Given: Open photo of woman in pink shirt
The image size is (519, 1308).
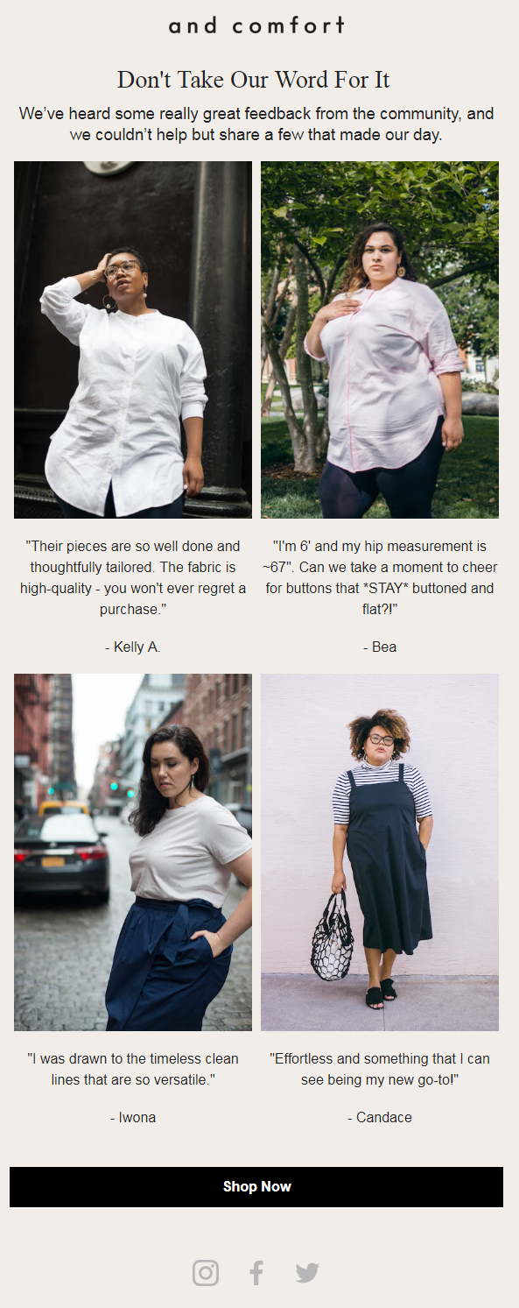Looking at the screenshot, I should [380, 340].
